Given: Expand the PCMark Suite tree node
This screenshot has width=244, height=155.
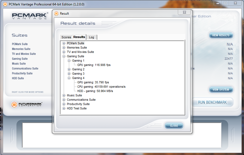Looking at the screenshot, I should 64,43.
